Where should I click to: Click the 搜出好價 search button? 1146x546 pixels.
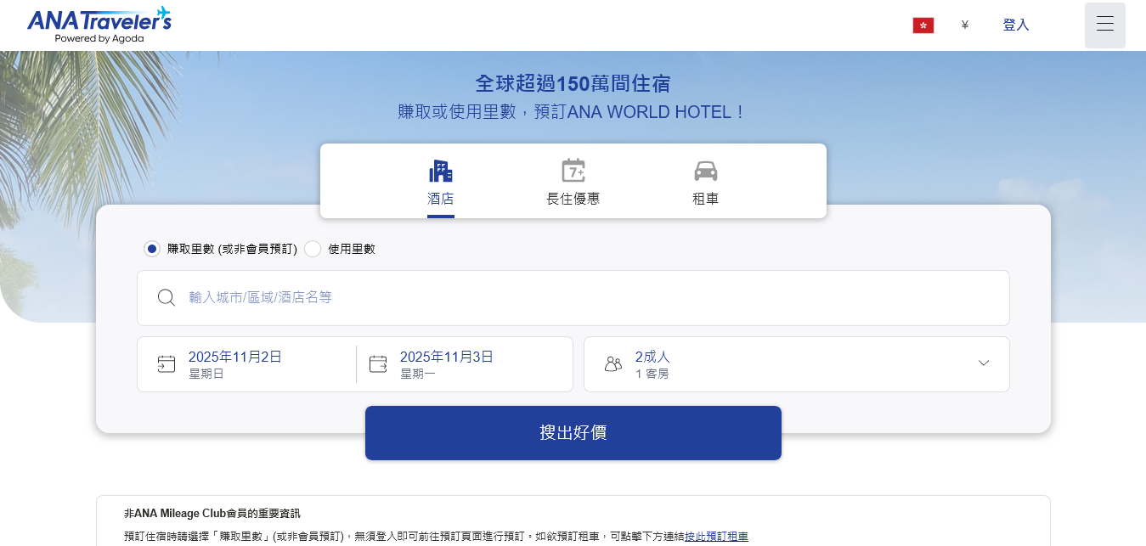pos(573,433)
